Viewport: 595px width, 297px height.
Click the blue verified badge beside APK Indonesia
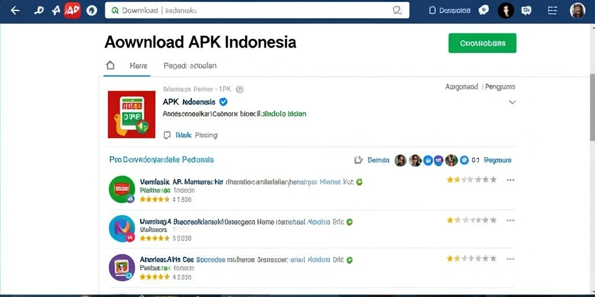224,102
